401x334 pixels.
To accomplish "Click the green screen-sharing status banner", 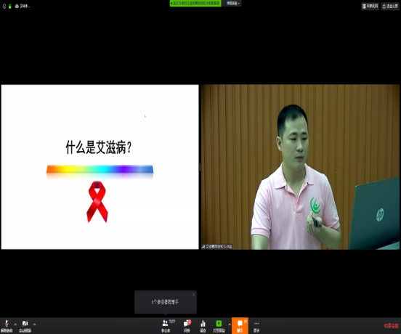I will tap(195, 4).
